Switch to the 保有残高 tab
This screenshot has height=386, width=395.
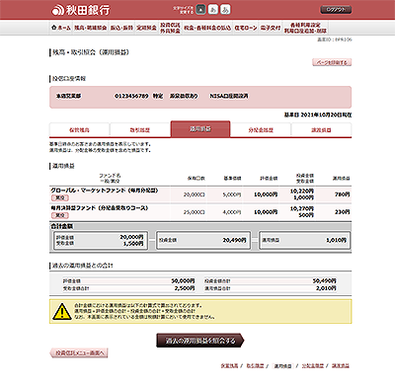pos(79,130)
